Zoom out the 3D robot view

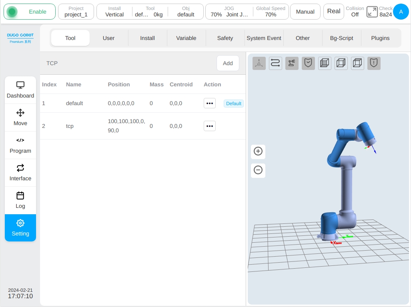258,170
